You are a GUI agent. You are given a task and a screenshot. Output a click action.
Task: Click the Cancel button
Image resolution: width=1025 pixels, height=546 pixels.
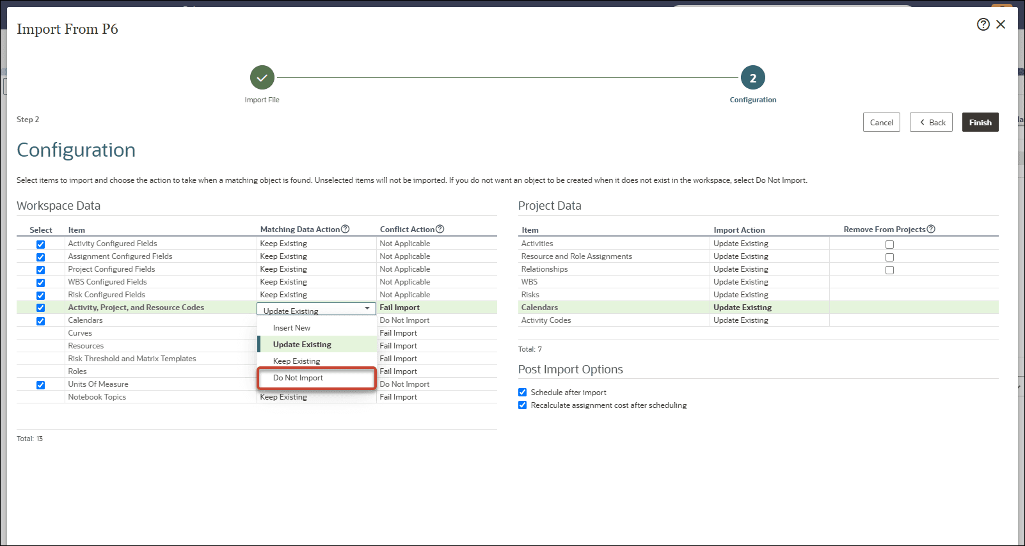click(x=881, y=122)
